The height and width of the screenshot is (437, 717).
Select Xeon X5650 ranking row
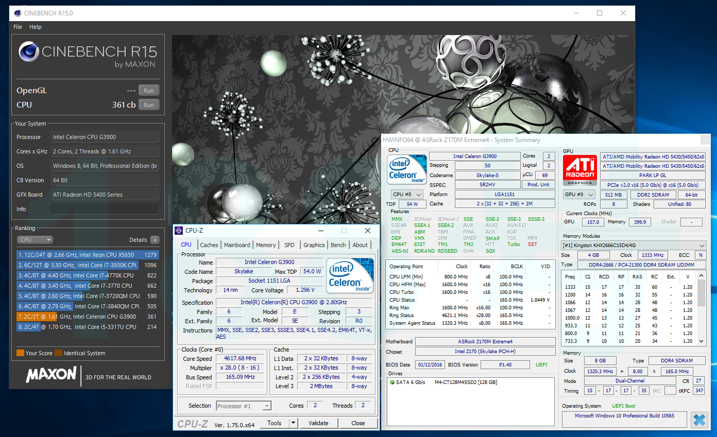coord(88,255)
